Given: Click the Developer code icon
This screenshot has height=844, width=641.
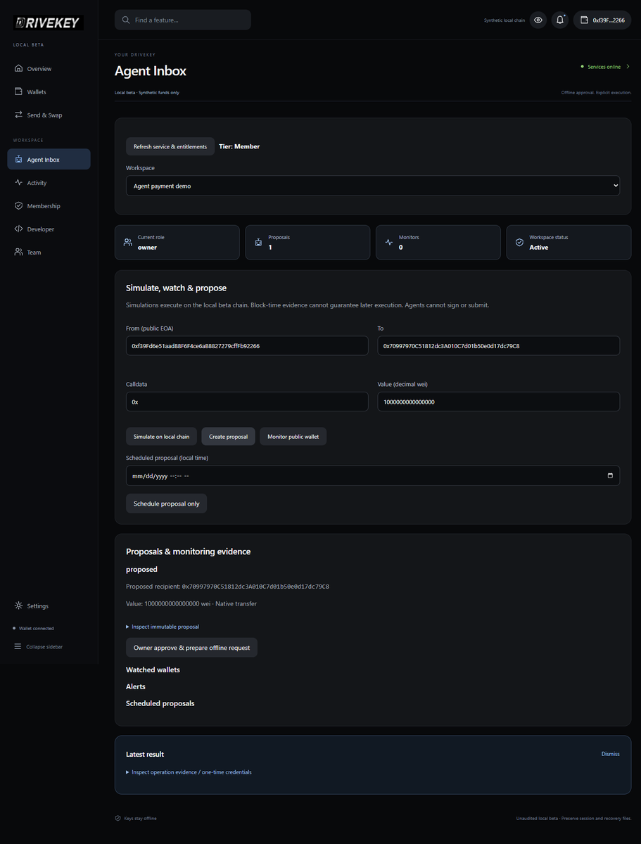Looking at the screenshot, I should pyautogui.click(x=18, y=229).
